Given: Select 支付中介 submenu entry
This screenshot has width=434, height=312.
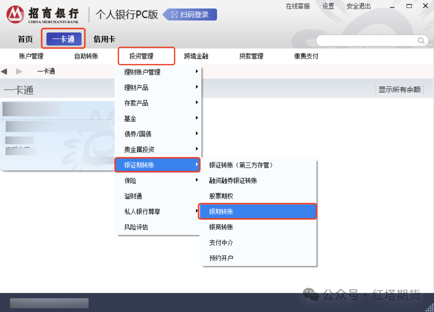Looking at the screenshot, I should pos(258,242).
